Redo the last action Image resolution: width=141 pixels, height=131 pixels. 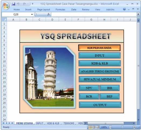25,4
